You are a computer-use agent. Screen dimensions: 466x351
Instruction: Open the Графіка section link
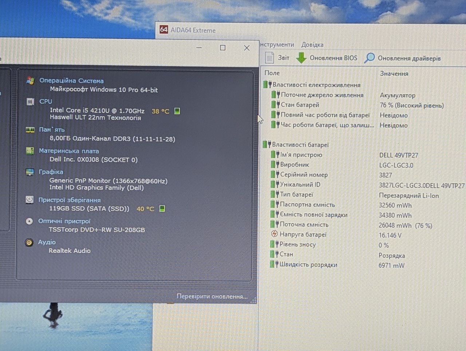pyautogui.click(x=51, y=172)
